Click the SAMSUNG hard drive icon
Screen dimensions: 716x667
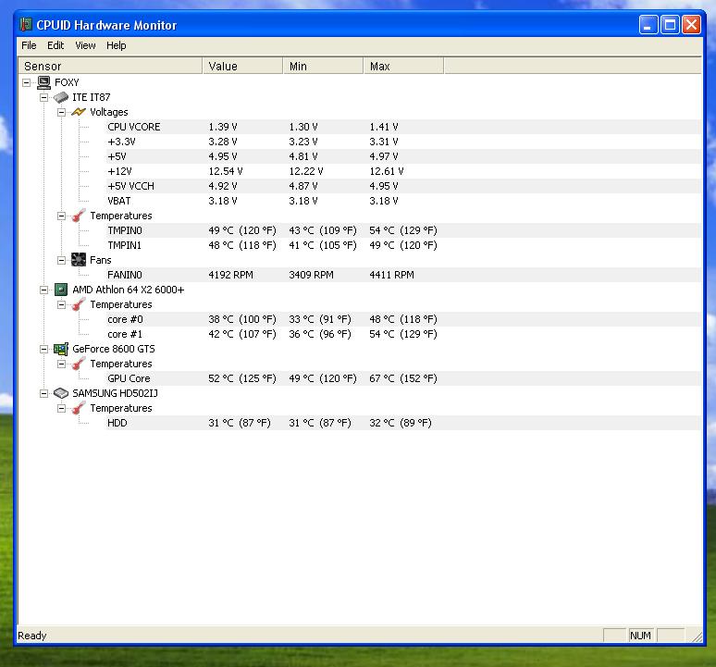[61, 393]
